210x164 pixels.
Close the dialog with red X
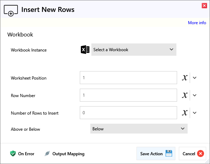(x=204, y=6)
